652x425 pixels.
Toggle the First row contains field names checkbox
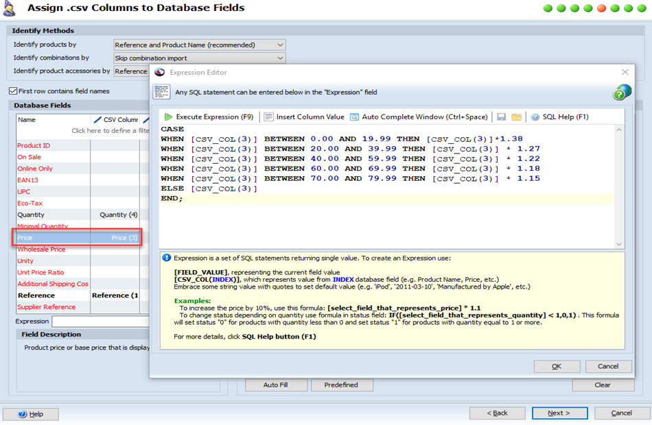[13, 91]
